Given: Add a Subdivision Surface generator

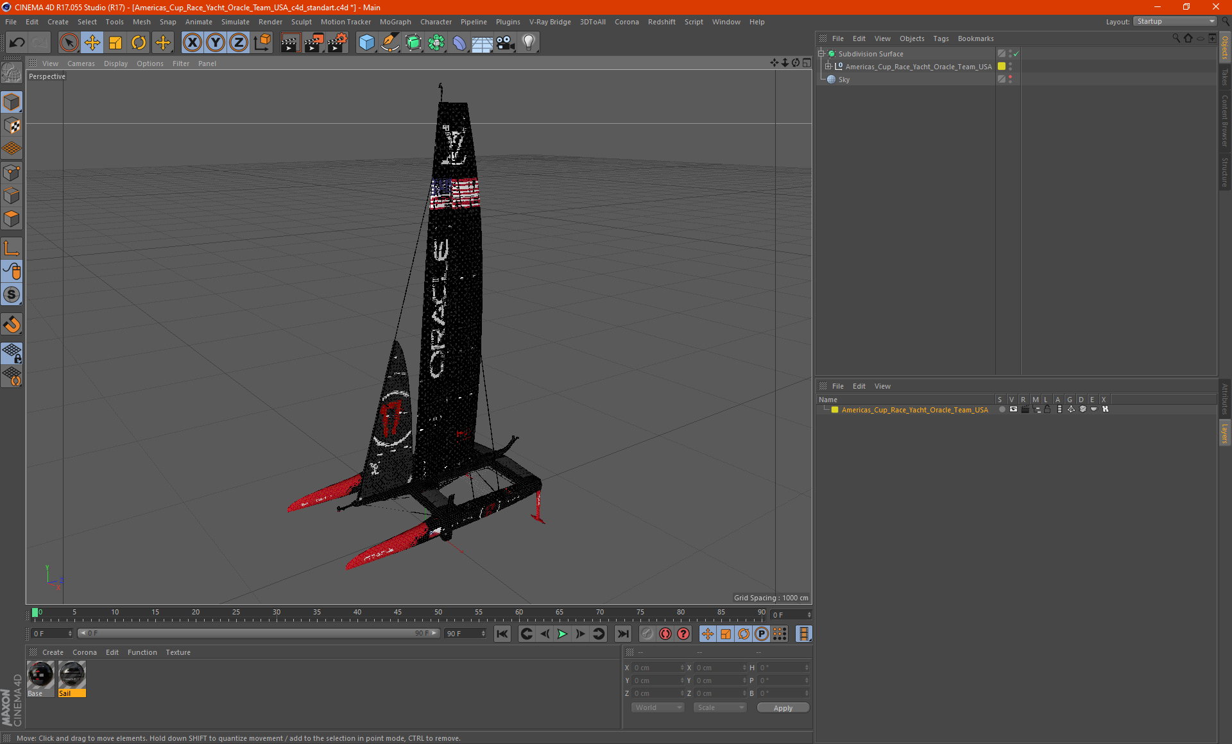Looking at the screenshot, I should pos(413,43).
